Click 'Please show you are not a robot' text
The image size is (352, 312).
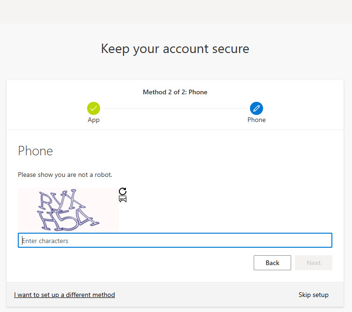click(65, 175)
